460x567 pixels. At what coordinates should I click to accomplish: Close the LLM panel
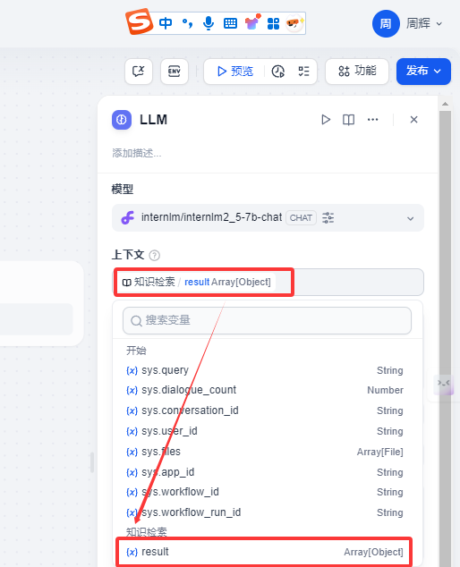click(413, 120)
